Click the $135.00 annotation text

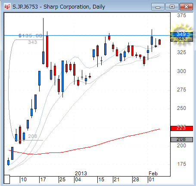pos(31,36)
